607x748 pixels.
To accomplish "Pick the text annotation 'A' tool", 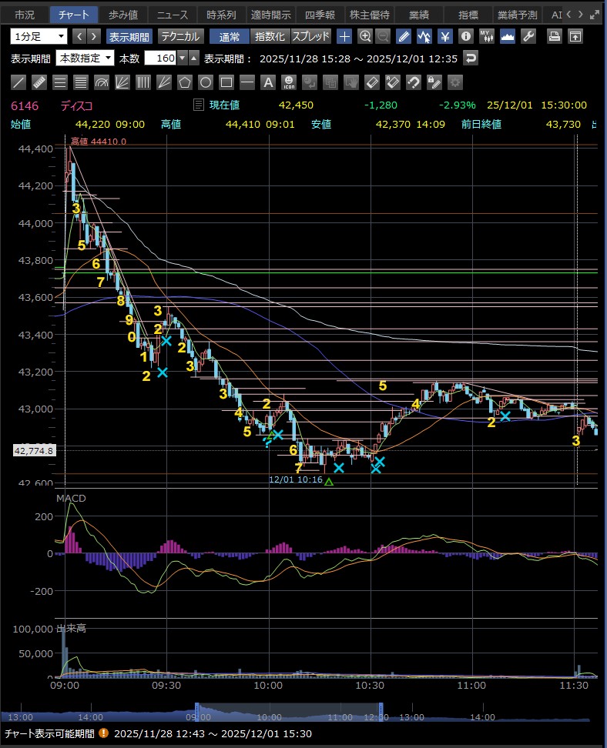I will click(268, 82).
